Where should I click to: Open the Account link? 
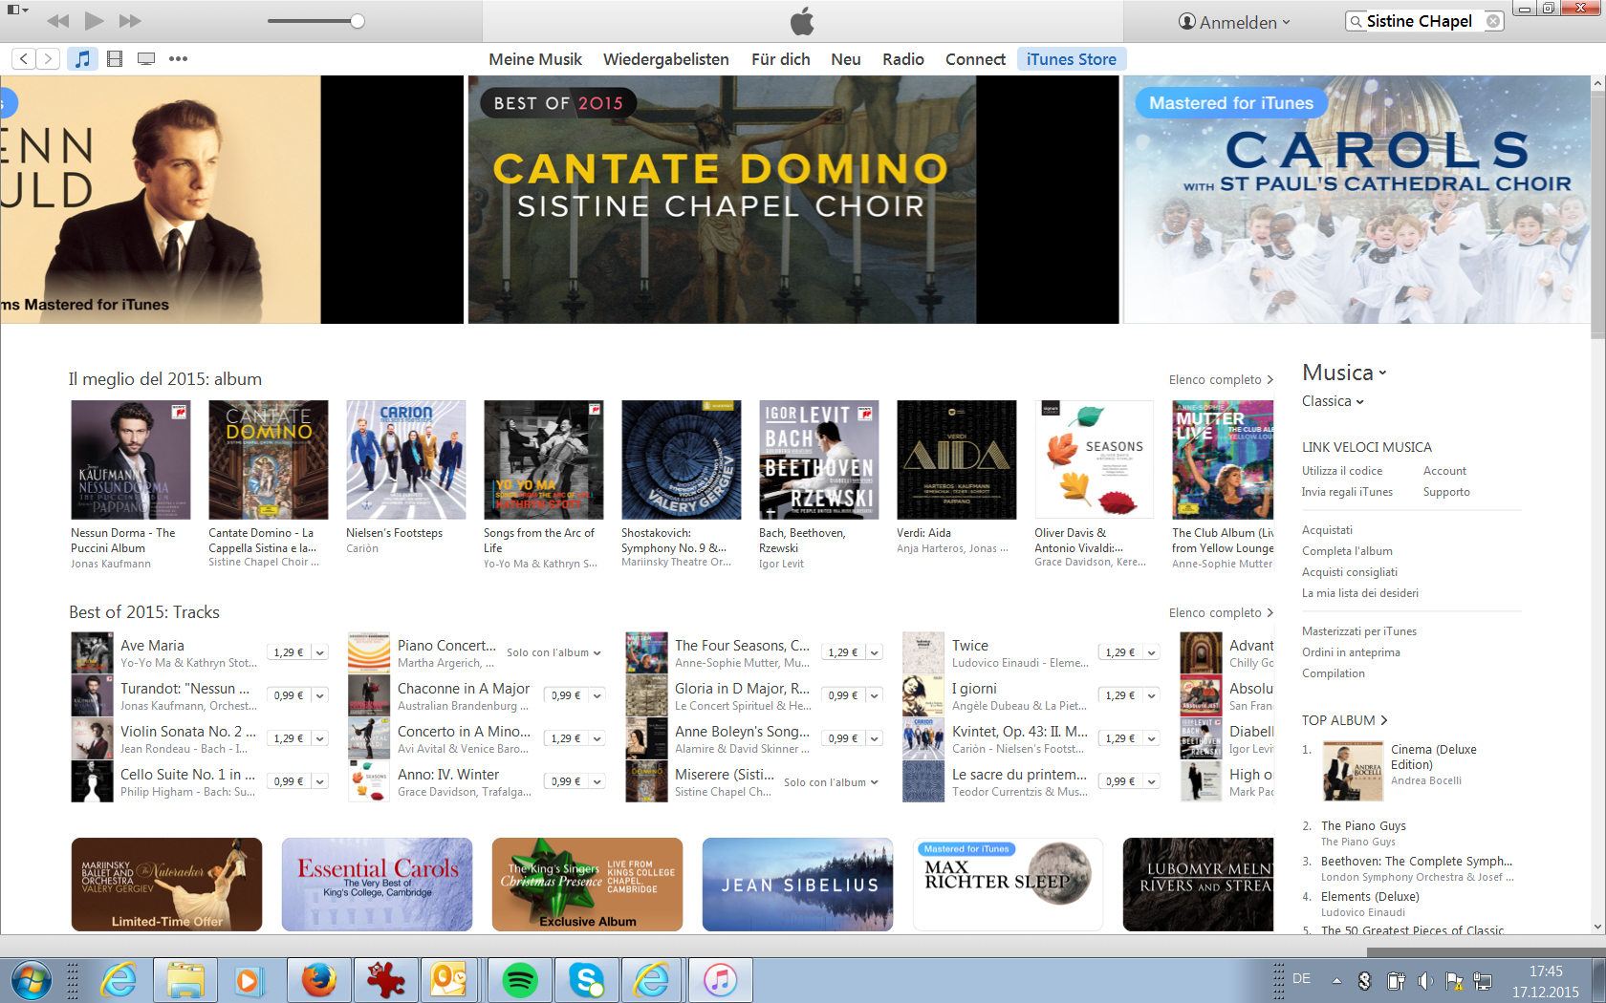(x=1444, y=471)
